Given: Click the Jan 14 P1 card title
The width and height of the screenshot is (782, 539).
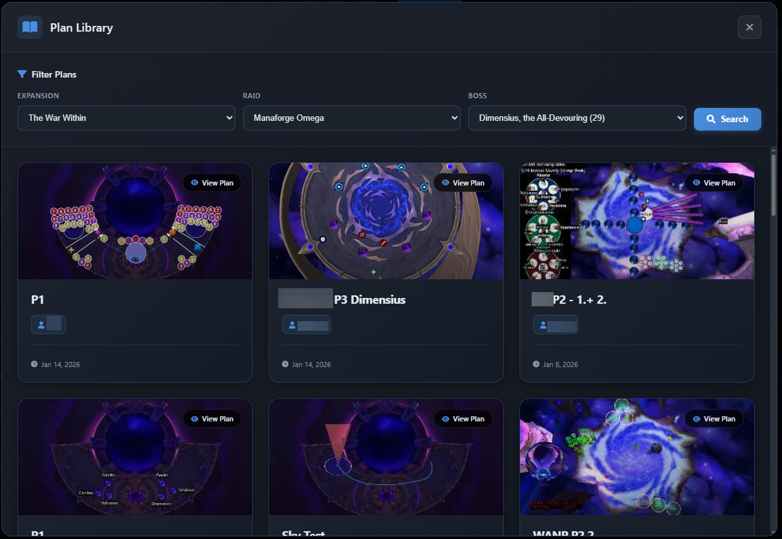Looking at the screenshot, I should [x=38, y=299].
